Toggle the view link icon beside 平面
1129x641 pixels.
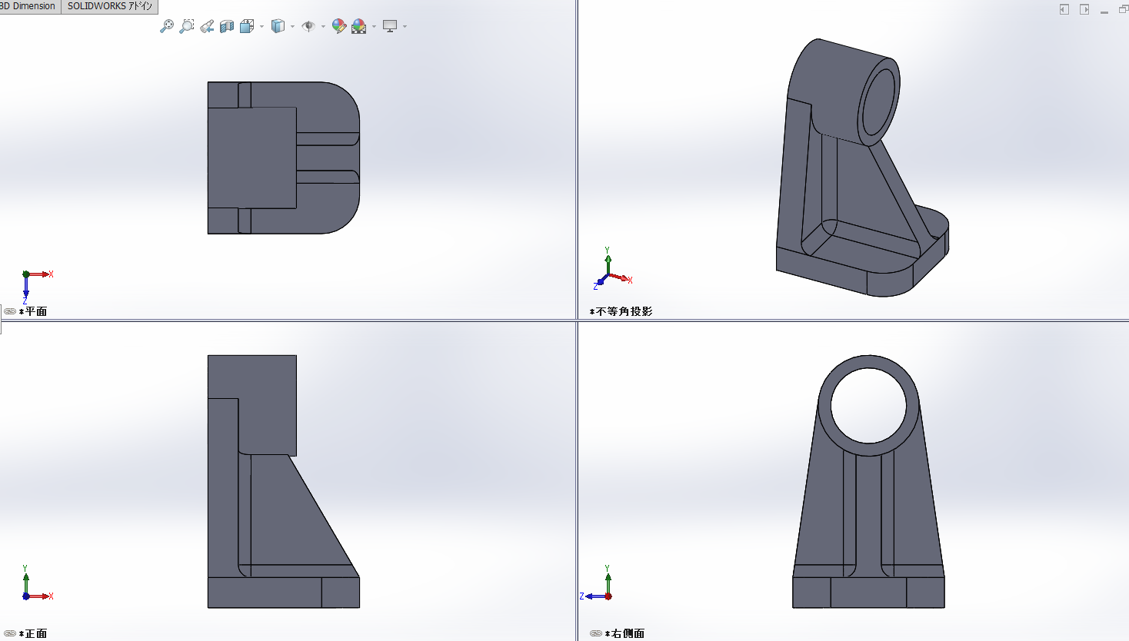pyautogui.click(x=10, y=311)
